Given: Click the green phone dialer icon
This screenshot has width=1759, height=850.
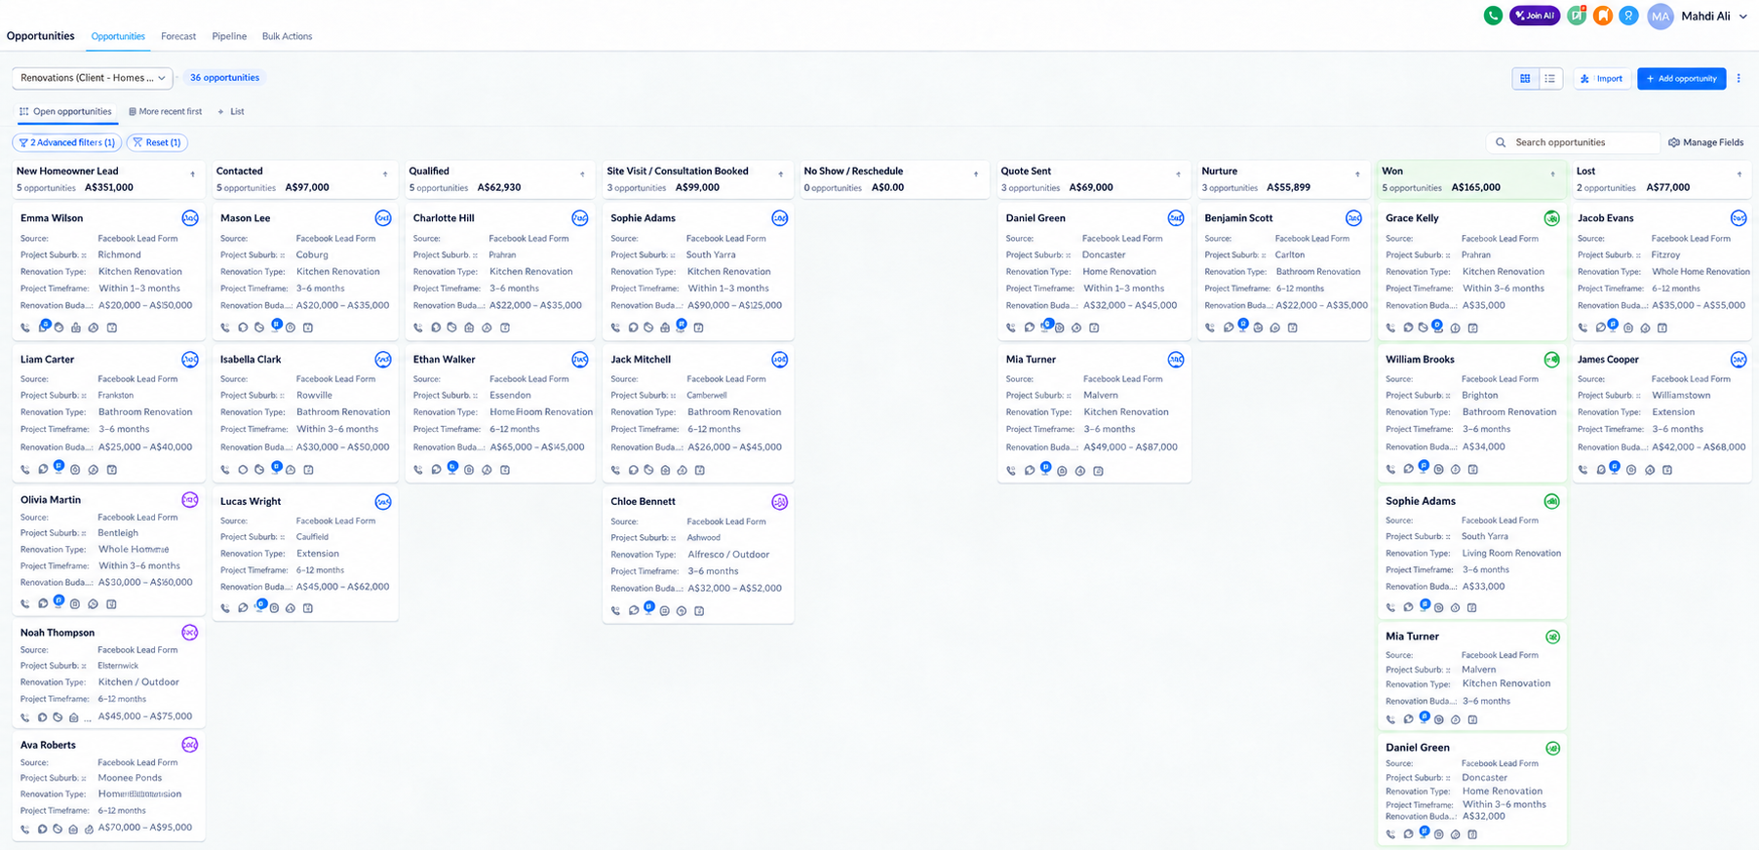Looking at the screenshot, I should [1493, 16].
